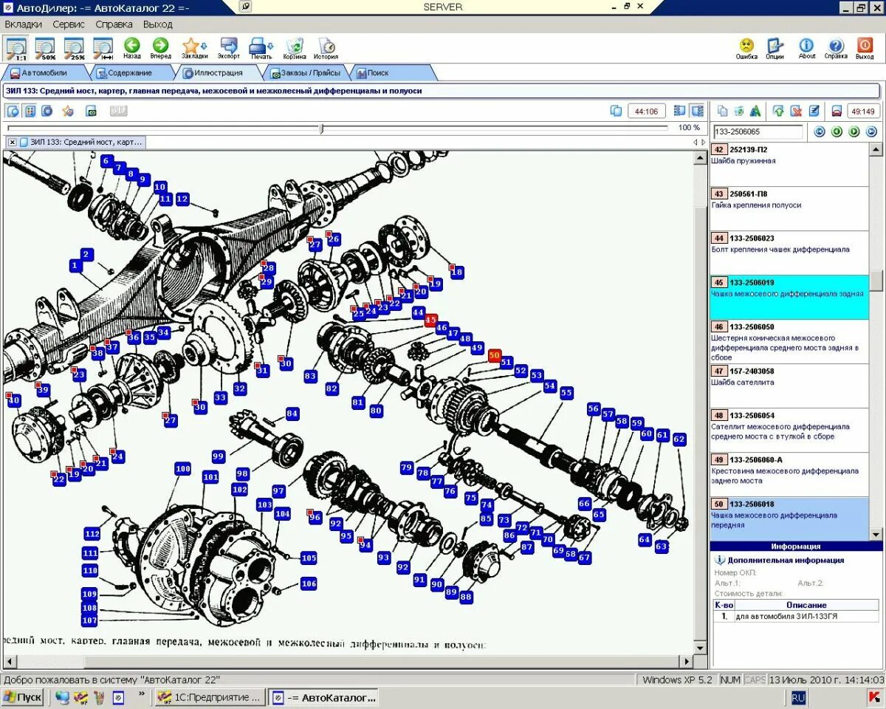Click the zoom slider handle
886x709 pixels.
coord(320,129)
